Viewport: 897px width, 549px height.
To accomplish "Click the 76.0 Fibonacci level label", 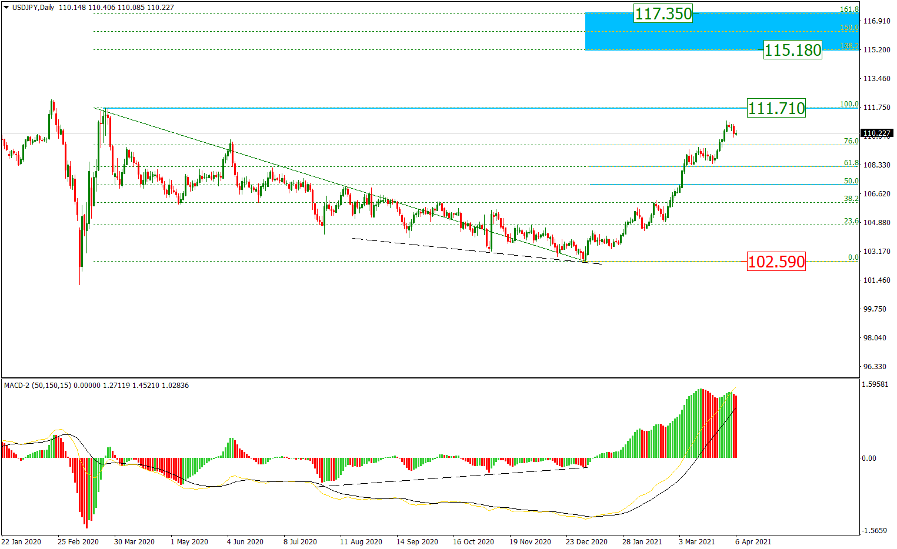I will tap(851, 141).
